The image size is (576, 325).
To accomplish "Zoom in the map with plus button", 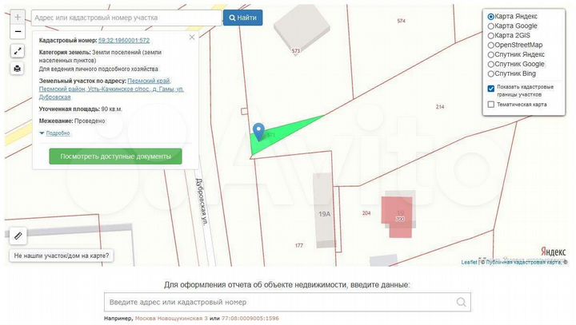I will pos(18,17).
